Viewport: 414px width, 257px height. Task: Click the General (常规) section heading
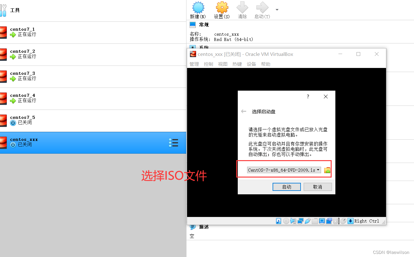(x=204, y=25)
